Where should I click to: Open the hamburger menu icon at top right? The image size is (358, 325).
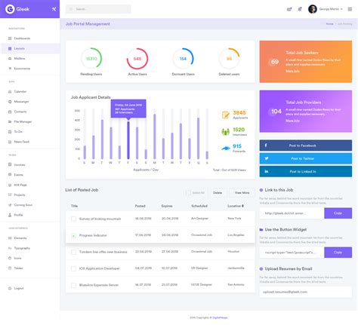pos(350,9)
